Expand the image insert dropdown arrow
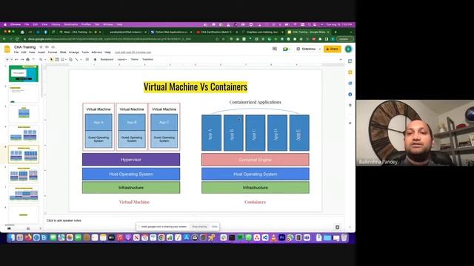The image size is (474, 266). 66,59
